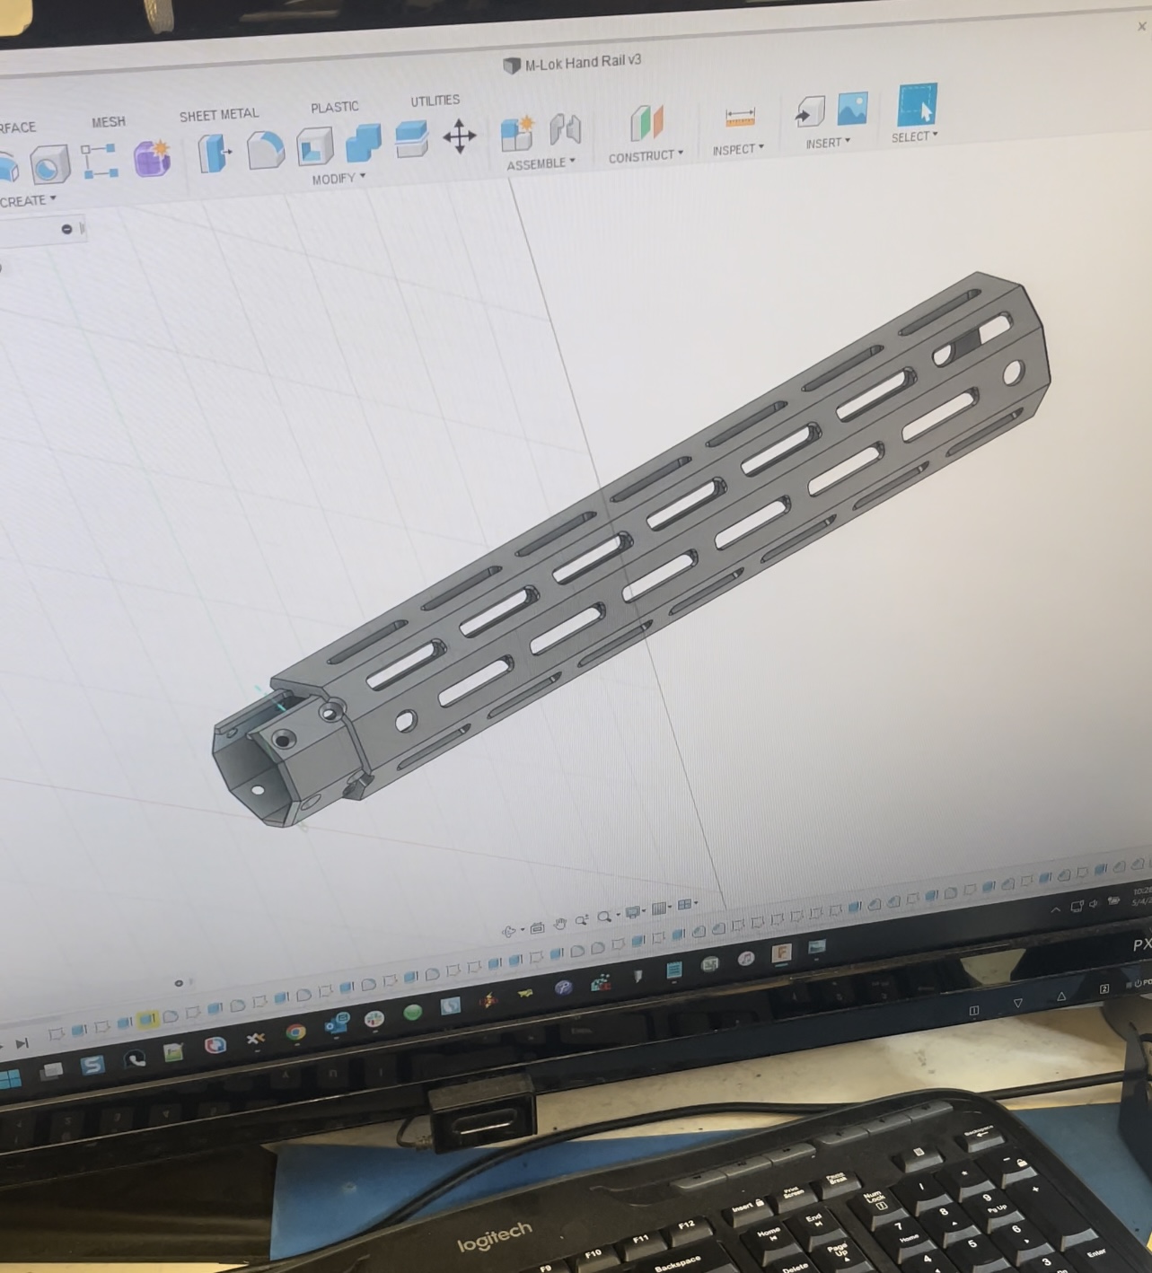Switch to the PLASTIC tab

pyautogui.click(x=334, y=108)
